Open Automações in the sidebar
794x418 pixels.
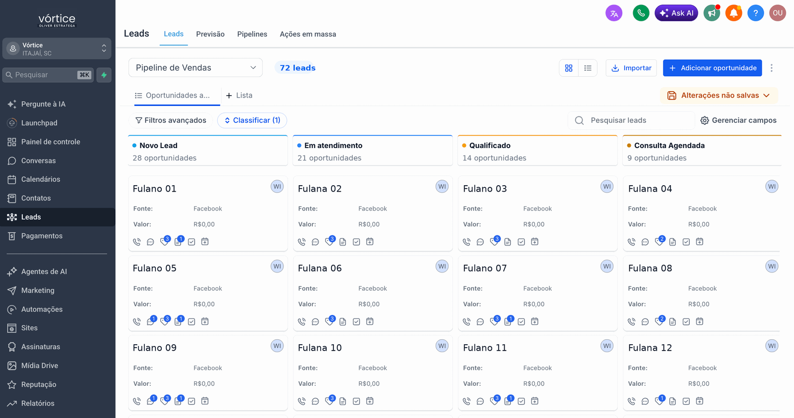click(x=58, y=309)
